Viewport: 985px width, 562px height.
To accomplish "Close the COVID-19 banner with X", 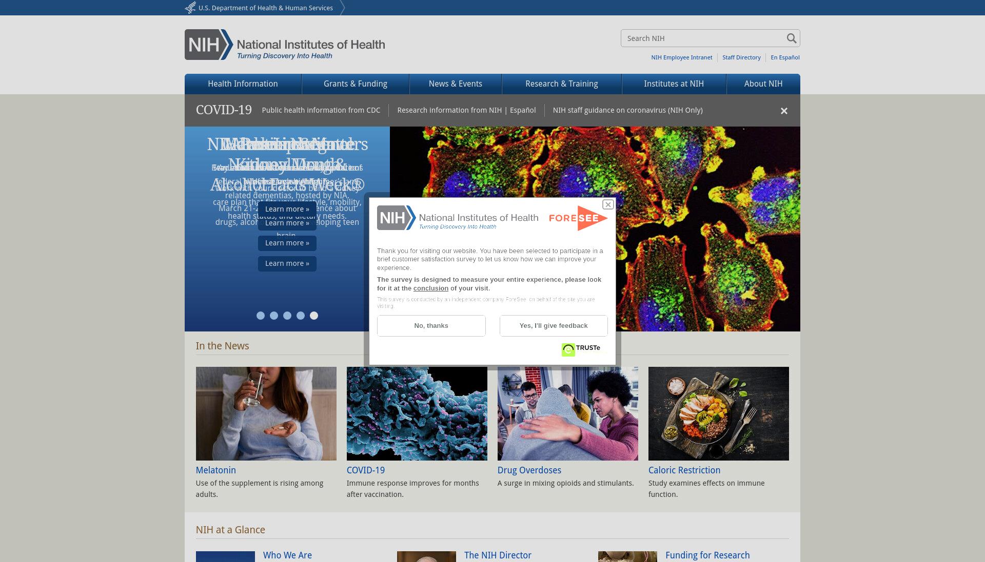I will [x=784, y=111].
